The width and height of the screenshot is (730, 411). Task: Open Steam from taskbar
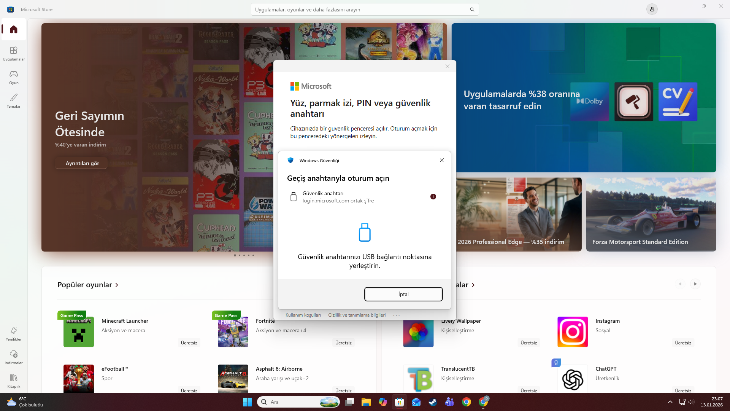(433, 402)
